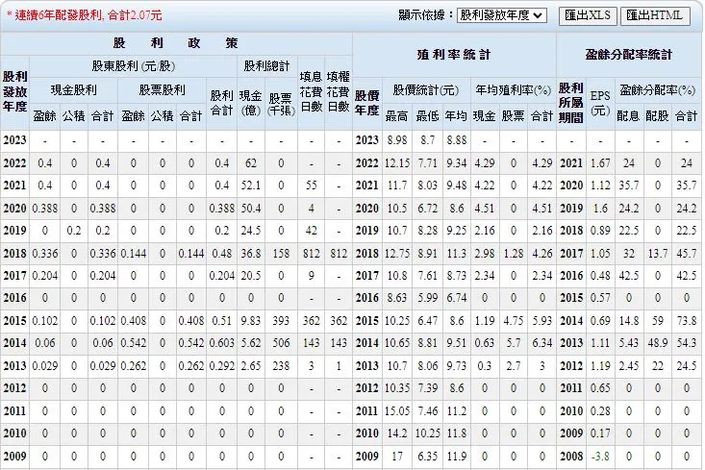Click highest price 15.05 in 2011 row
705x470 pixels.
tap(397, 410)
